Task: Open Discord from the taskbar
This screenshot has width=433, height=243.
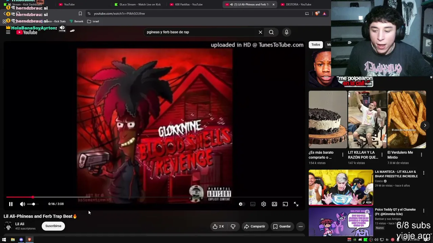Action: [21, 240]
